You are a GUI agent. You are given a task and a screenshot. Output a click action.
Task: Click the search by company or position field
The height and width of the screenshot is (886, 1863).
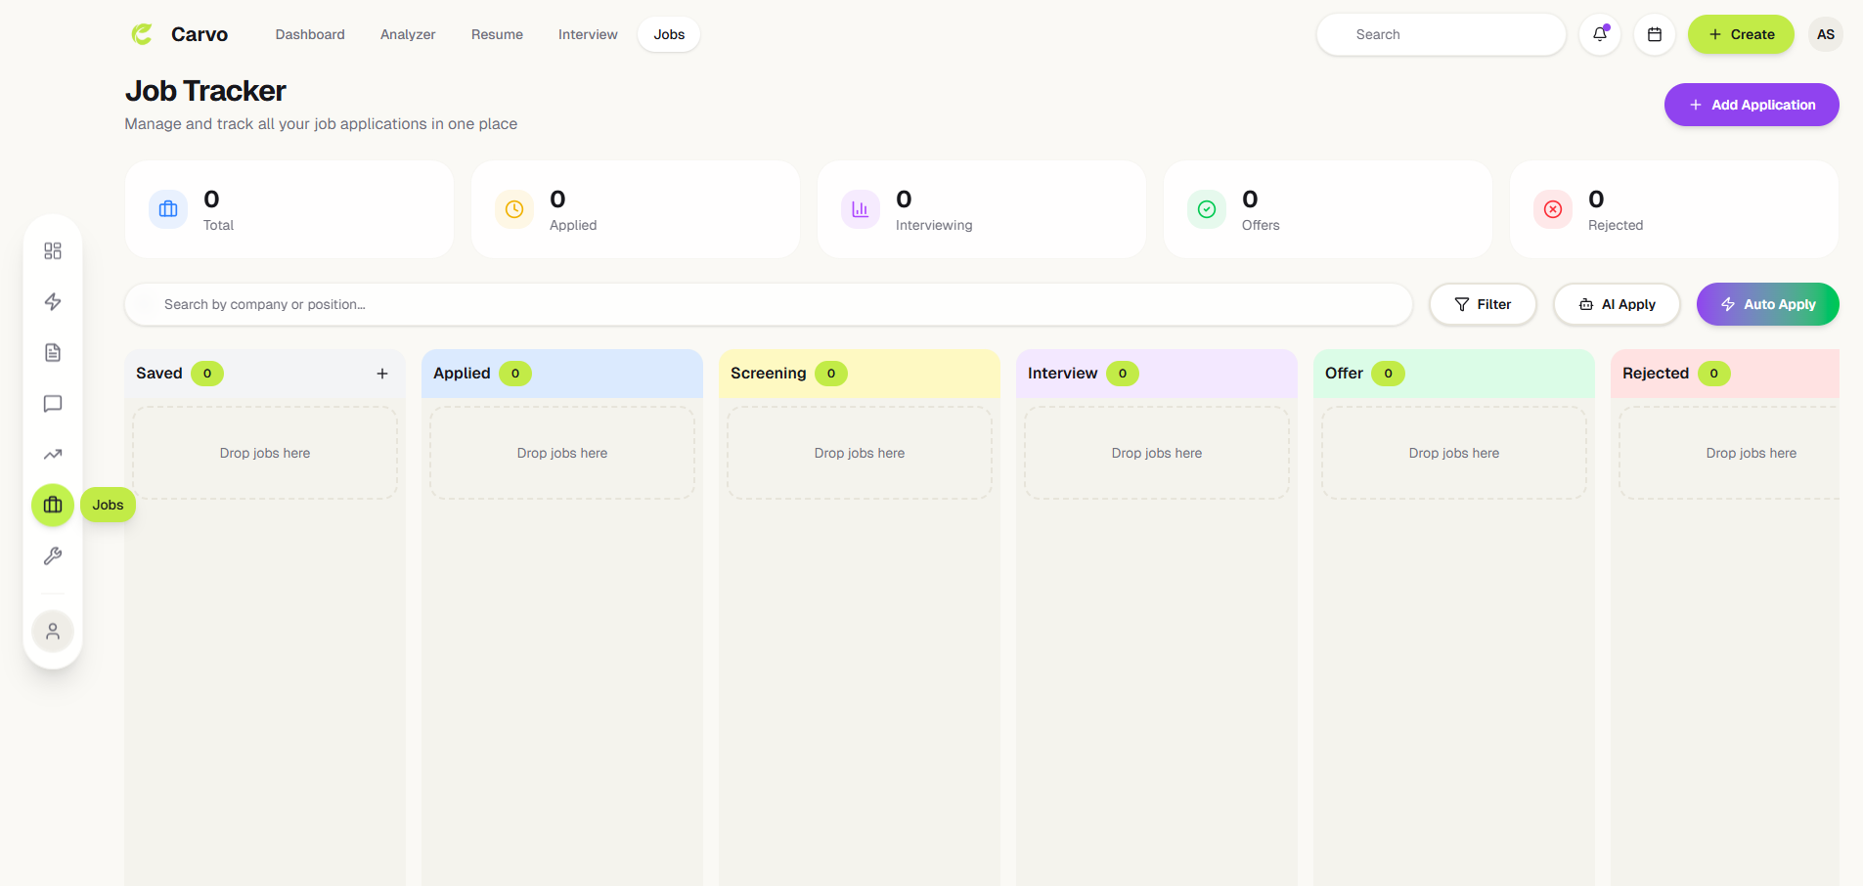[x=685, y=304]
